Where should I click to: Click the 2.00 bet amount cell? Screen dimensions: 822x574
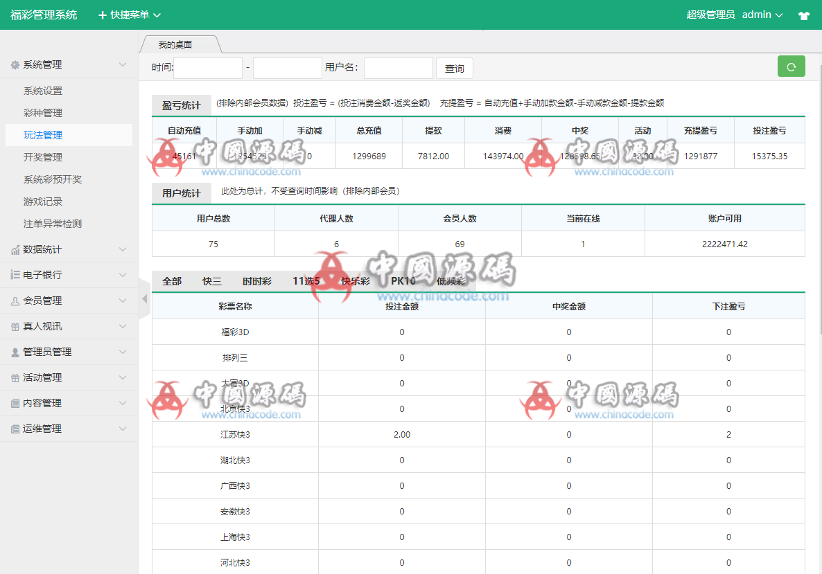pyautogui.click(x=402, y=435)
